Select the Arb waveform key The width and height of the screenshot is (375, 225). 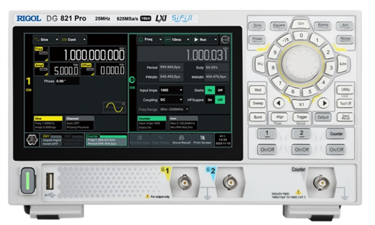(345, 26)
